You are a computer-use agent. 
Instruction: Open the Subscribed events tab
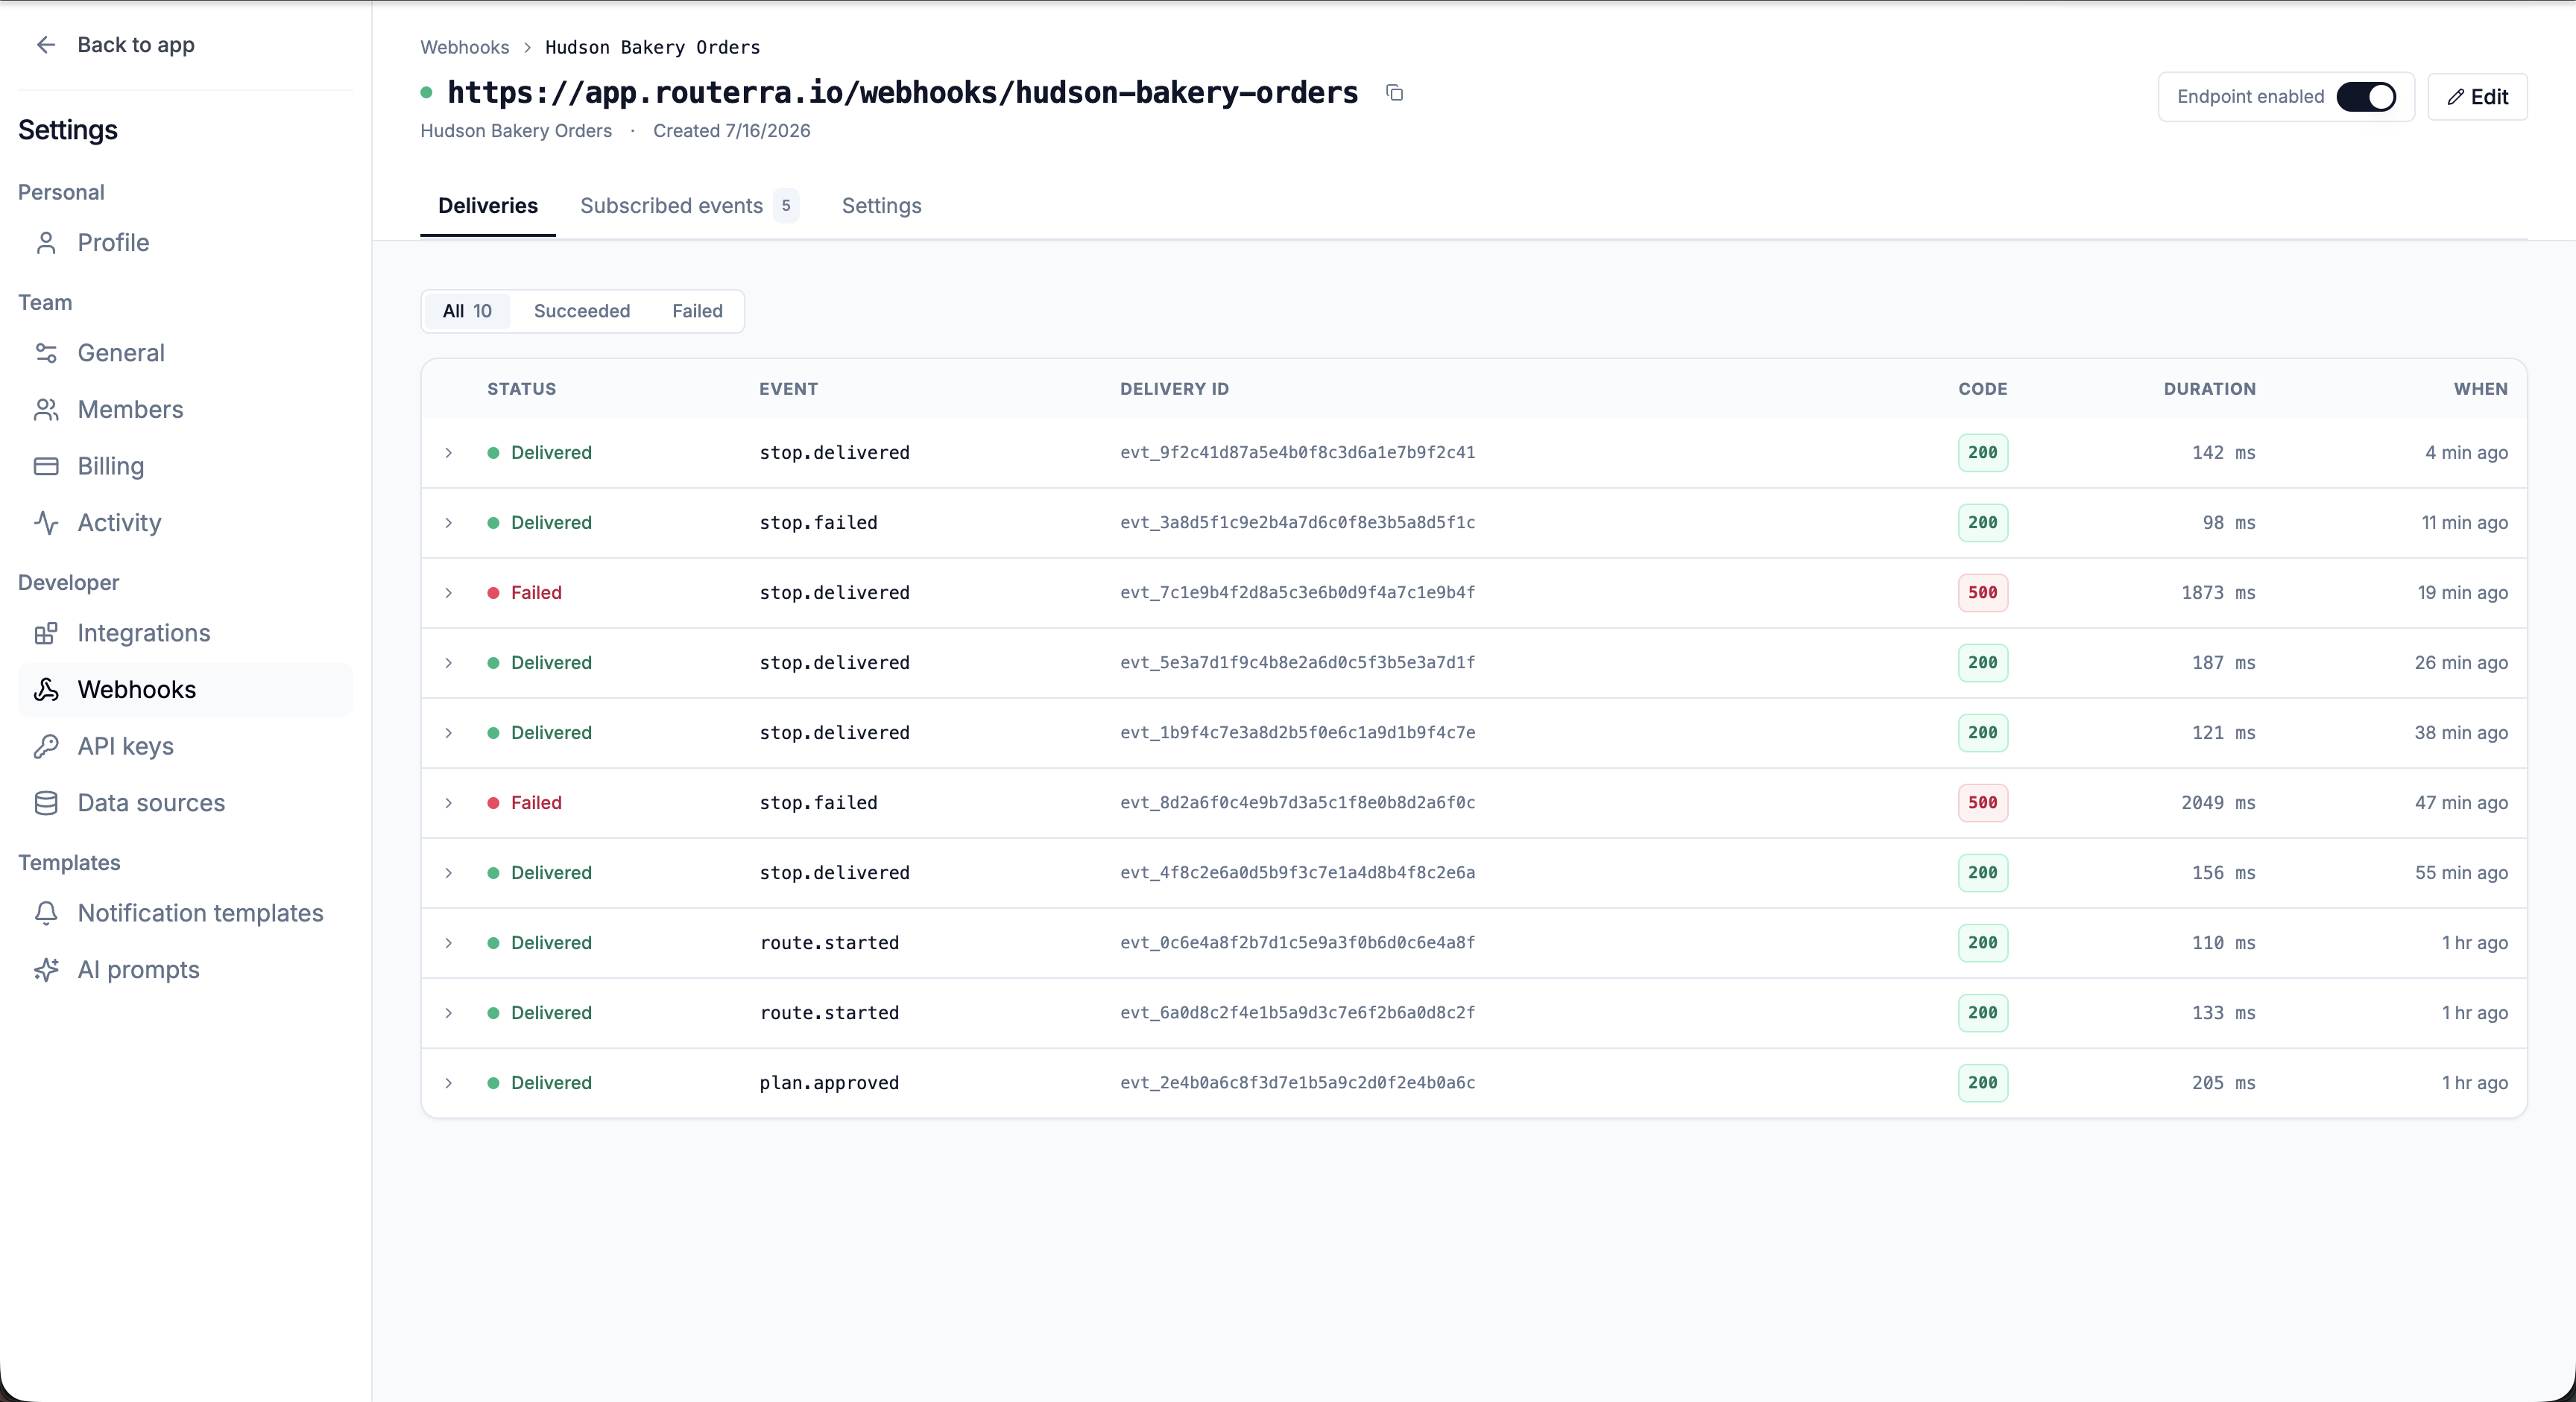[689, 206]
